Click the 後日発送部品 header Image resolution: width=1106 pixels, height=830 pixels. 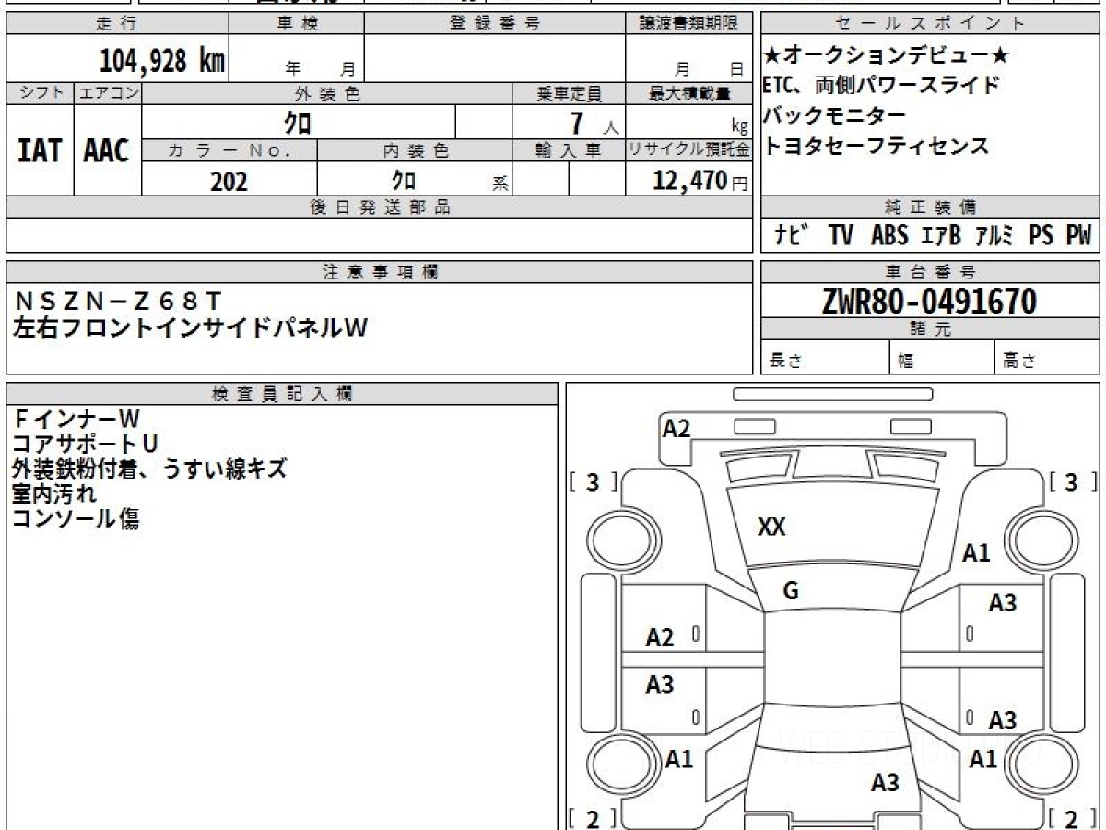[379, 207]
